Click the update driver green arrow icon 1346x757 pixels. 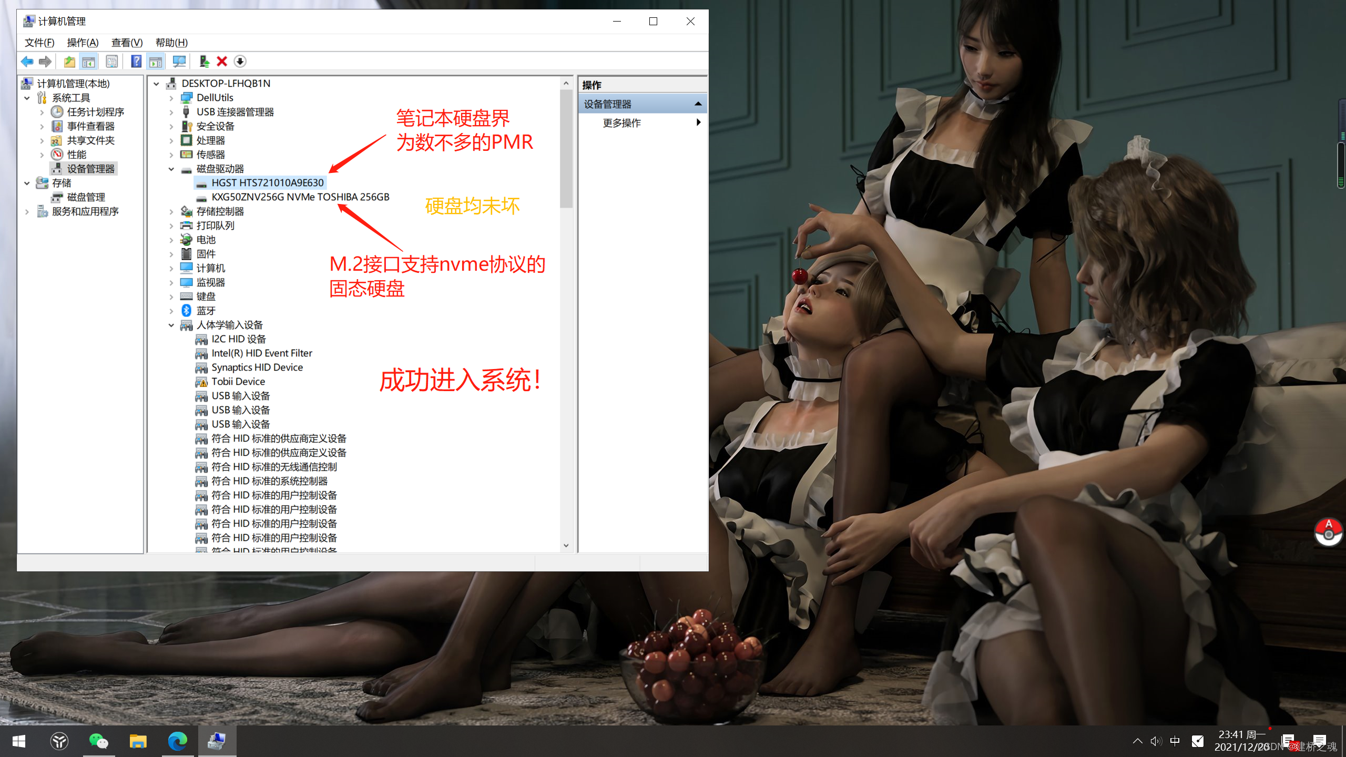(205, 62)
